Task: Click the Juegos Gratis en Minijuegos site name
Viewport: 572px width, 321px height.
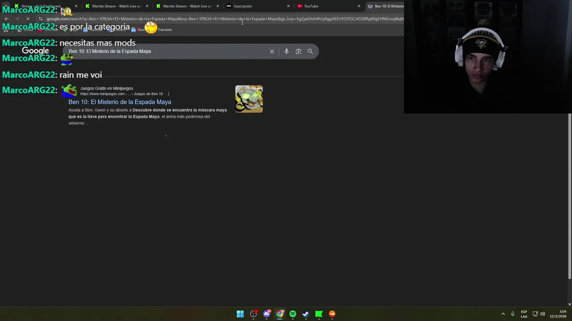Action: coord(107,88)
